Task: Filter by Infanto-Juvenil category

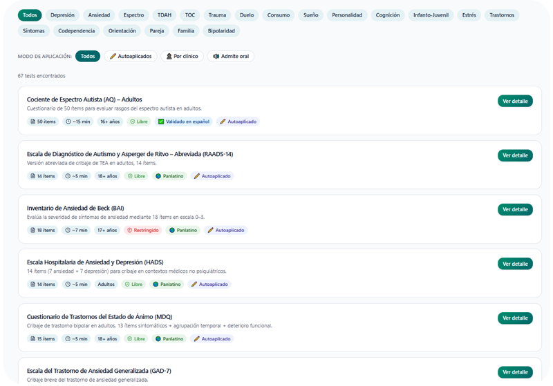Action: (431, 15)
